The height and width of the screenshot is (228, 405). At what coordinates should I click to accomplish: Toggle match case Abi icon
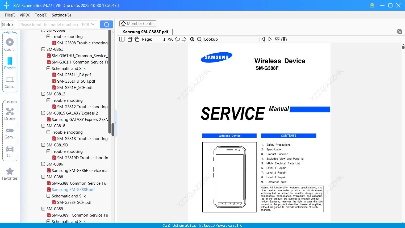pos(277,39)
